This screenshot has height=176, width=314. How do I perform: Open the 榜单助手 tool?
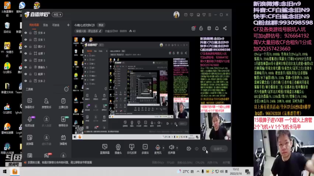click(x=63, y=121)
